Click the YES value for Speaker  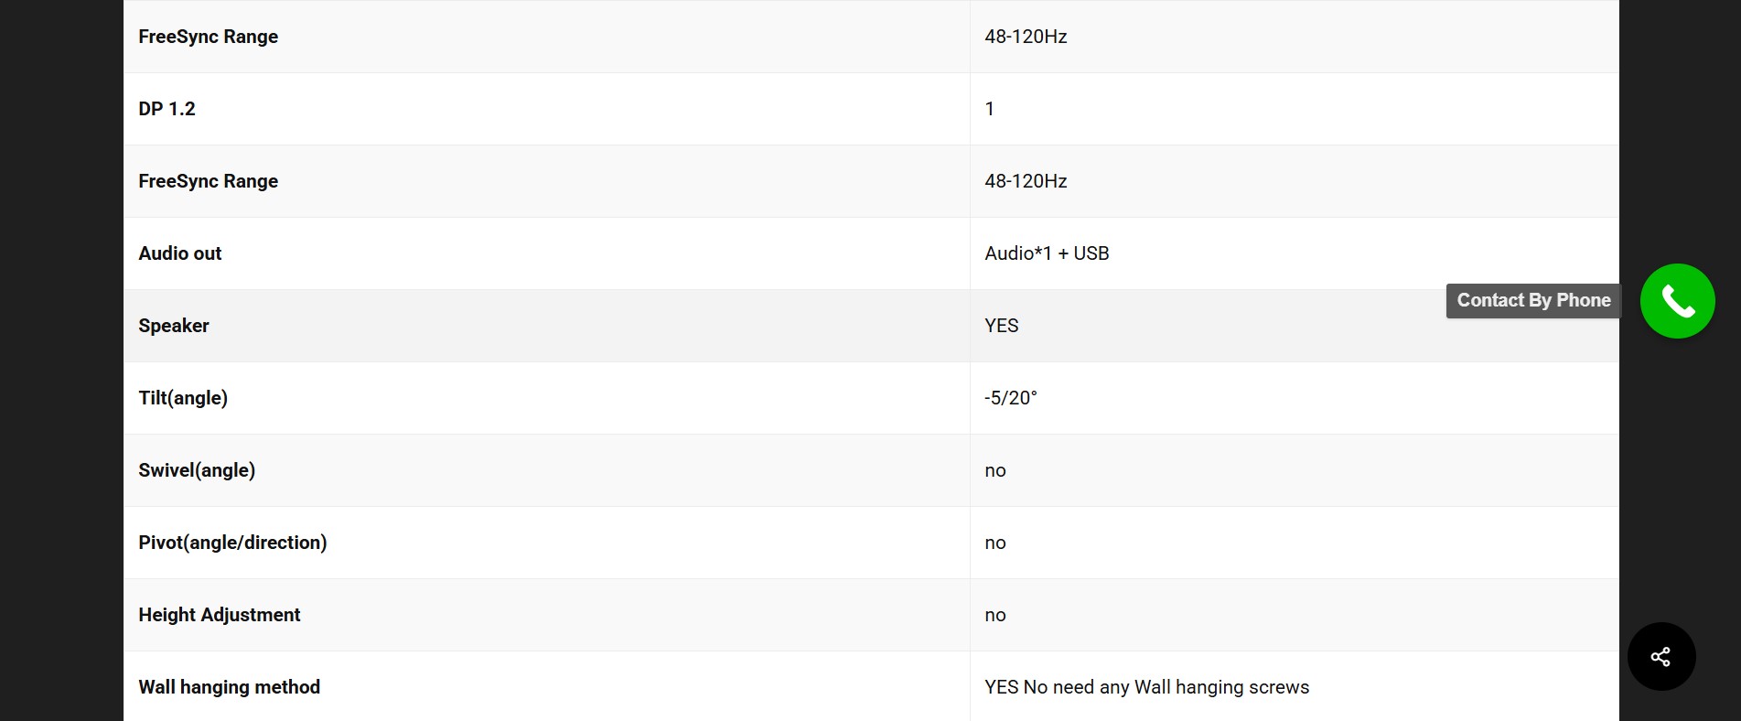coord(1002,326)
